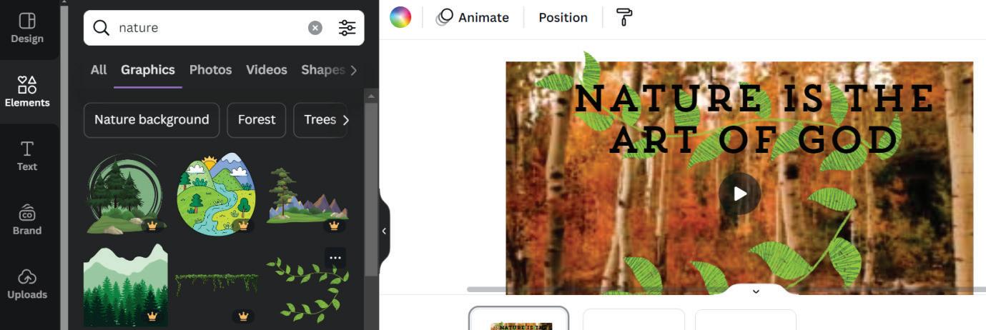Collapse the side panel with arrow handle
This screenshot has width=986, height=330.
[x=384, y=231]
